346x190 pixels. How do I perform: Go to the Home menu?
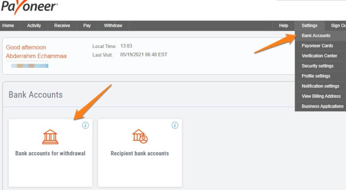tap(8, 25)
